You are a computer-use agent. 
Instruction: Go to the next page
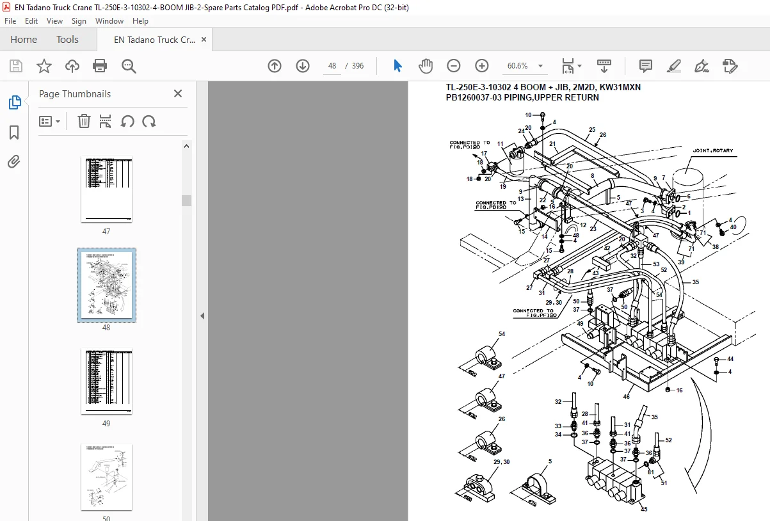tap(303, 66)
